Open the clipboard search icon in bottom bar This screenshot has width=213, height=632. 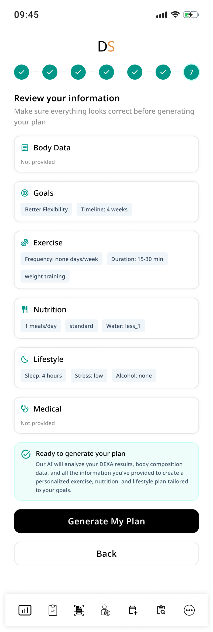[161, 610]
